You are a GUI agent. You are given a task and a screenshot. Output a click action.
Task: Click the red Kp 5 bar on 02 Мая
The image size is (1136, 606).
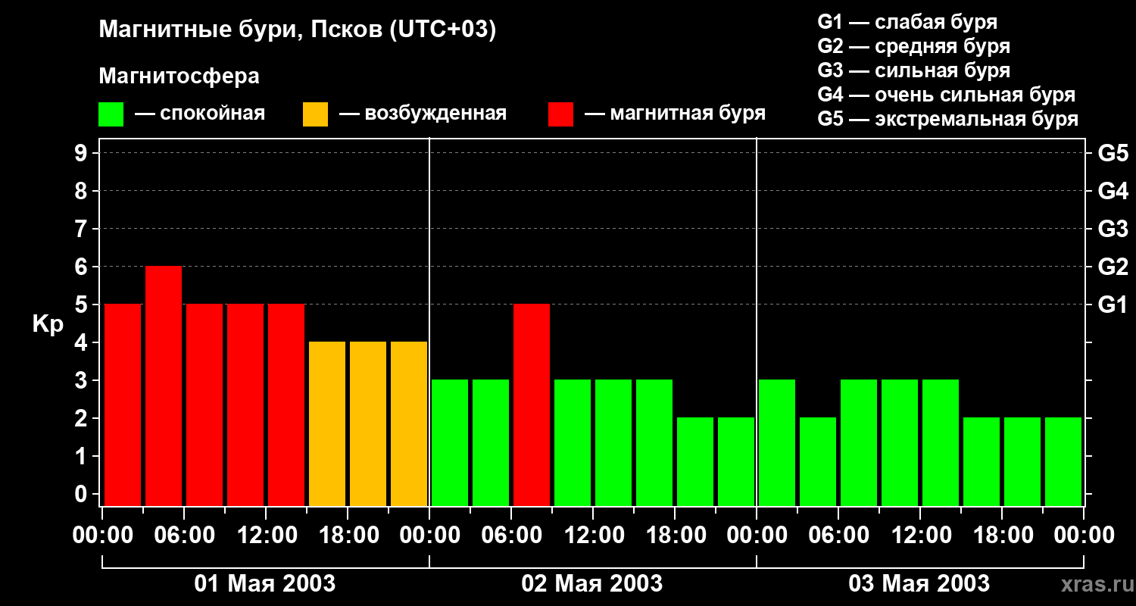coord(532,405)
